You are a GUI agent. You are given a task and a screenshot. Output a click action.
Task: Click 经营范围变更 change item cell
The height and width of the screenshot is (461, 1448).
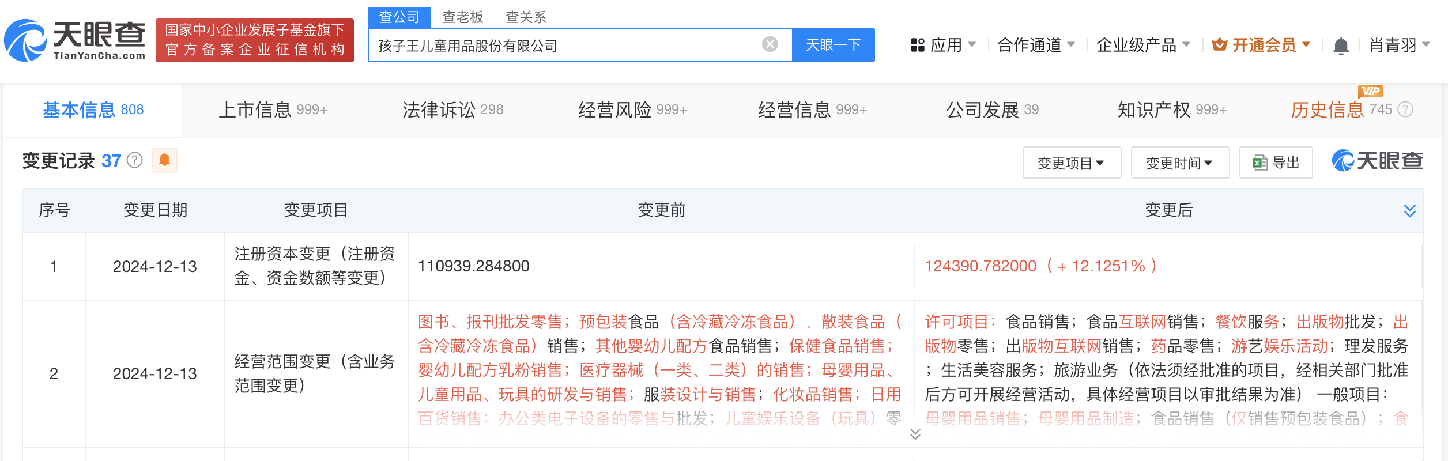(x=315, y=373)
